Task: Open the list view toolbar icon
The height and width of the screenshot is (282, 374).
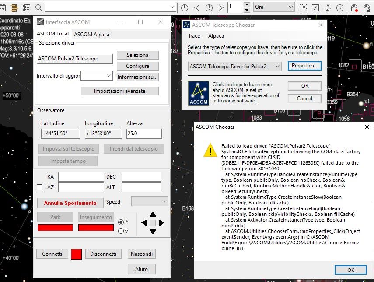Action: click(x=27, y=8)
